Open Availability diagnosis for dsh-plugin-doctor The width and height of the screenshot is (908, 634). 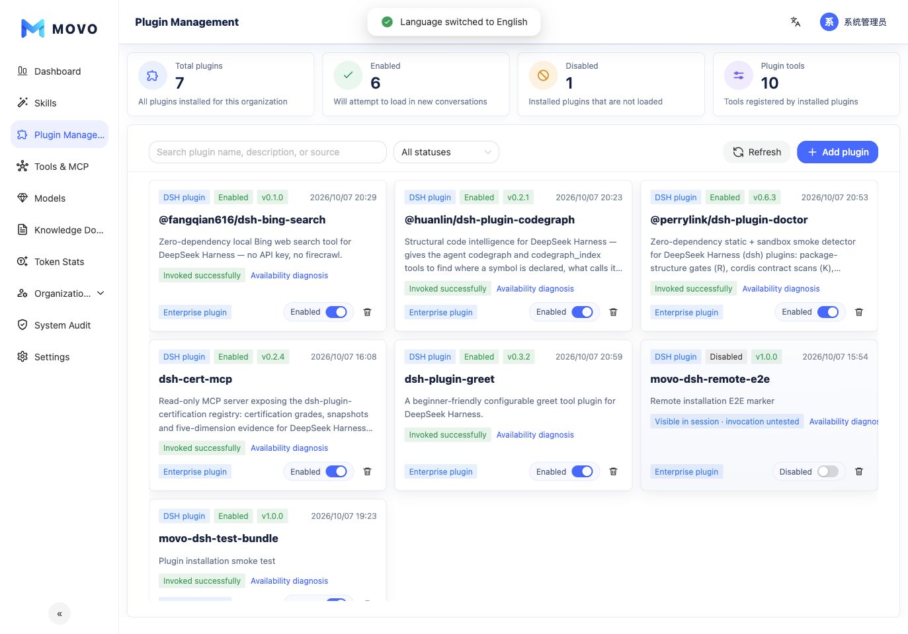pyautogui.click(x=781, y=288)
